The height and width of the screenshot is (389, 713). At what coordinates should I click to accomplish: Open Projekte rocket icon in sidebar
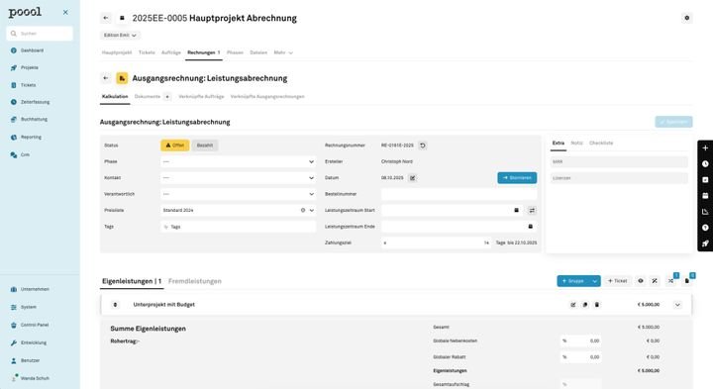pos(14,67)
